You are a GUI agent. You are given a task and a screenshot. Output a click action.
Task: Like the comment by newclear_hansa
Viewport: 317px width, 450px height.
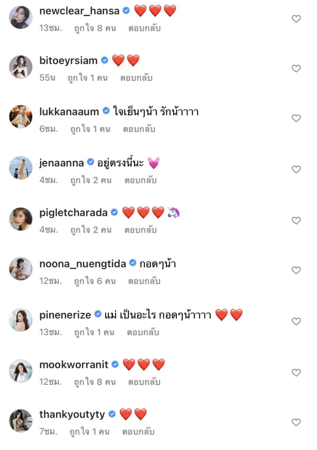296,19
